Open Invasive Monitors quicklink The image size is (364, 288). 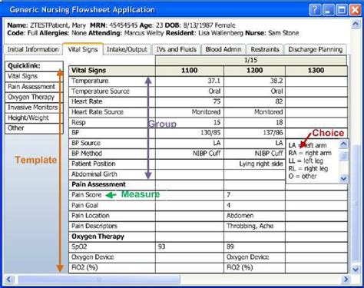34,108
